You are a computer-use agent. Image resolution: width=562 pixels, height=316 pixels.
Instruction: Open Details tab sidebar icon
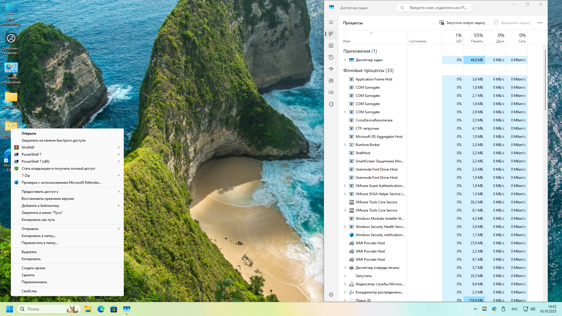click(331, 92)
